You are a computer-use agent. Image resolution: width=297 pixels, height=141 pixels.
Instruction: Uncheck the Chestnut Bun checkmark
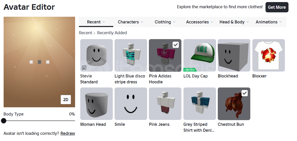[245, 93]
